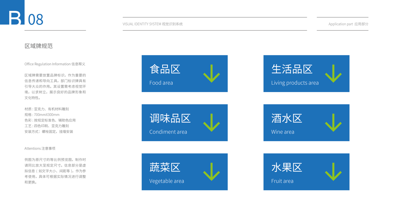Click the 调味品区 heading
393x221 pixels.
click(170, 119)
